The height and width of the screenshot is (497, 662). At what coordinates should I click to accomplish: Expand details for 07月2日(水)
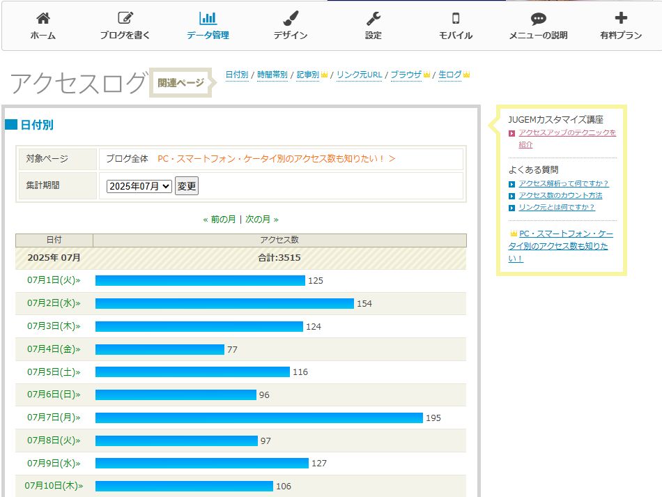coord(54,304)
